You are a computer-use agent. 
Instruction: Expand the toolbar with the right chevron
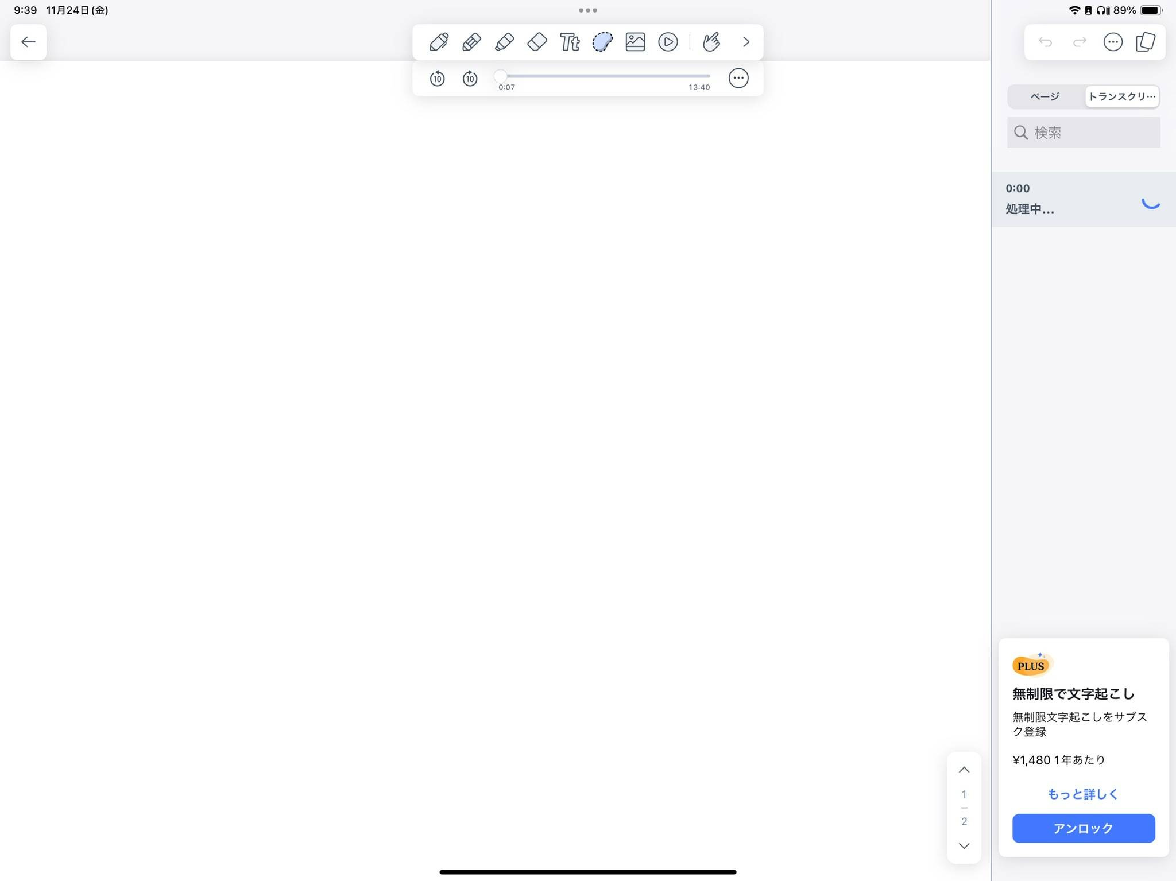click(746, 41)
